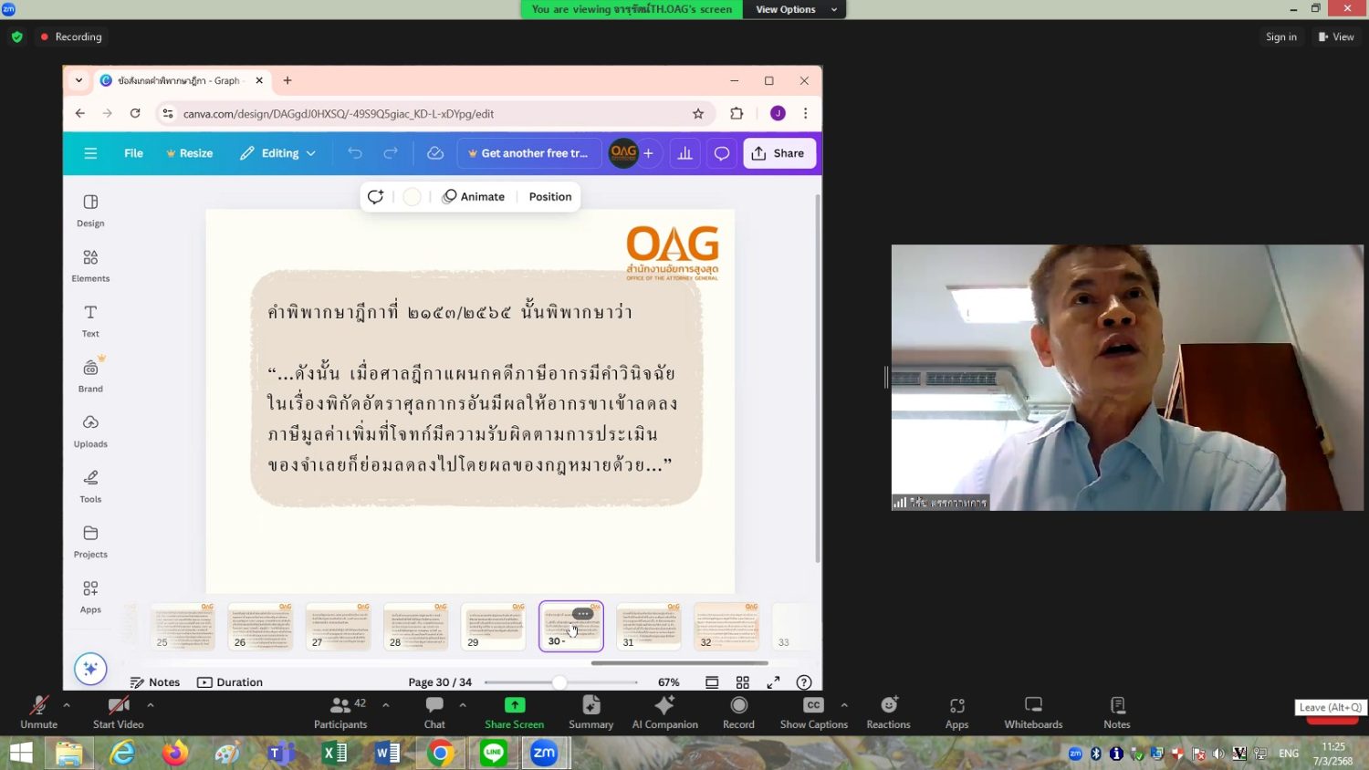Select the Position tab in toolbar
This screenshot has height=770, width=1369.
coord(549,196)
